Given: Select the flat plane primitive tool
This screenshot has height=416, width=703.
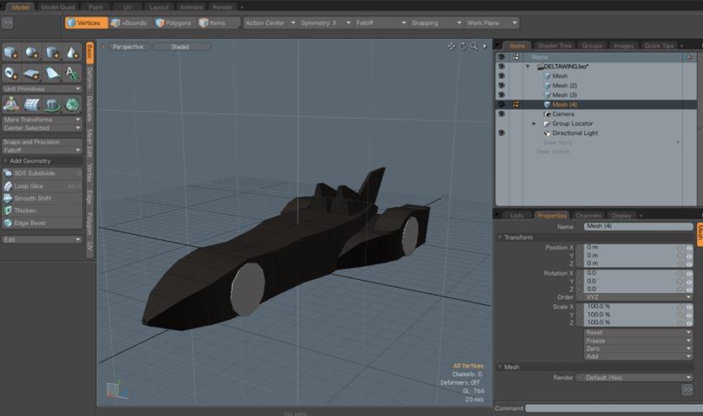Looking at the screenshot, I should pos(31,73).
